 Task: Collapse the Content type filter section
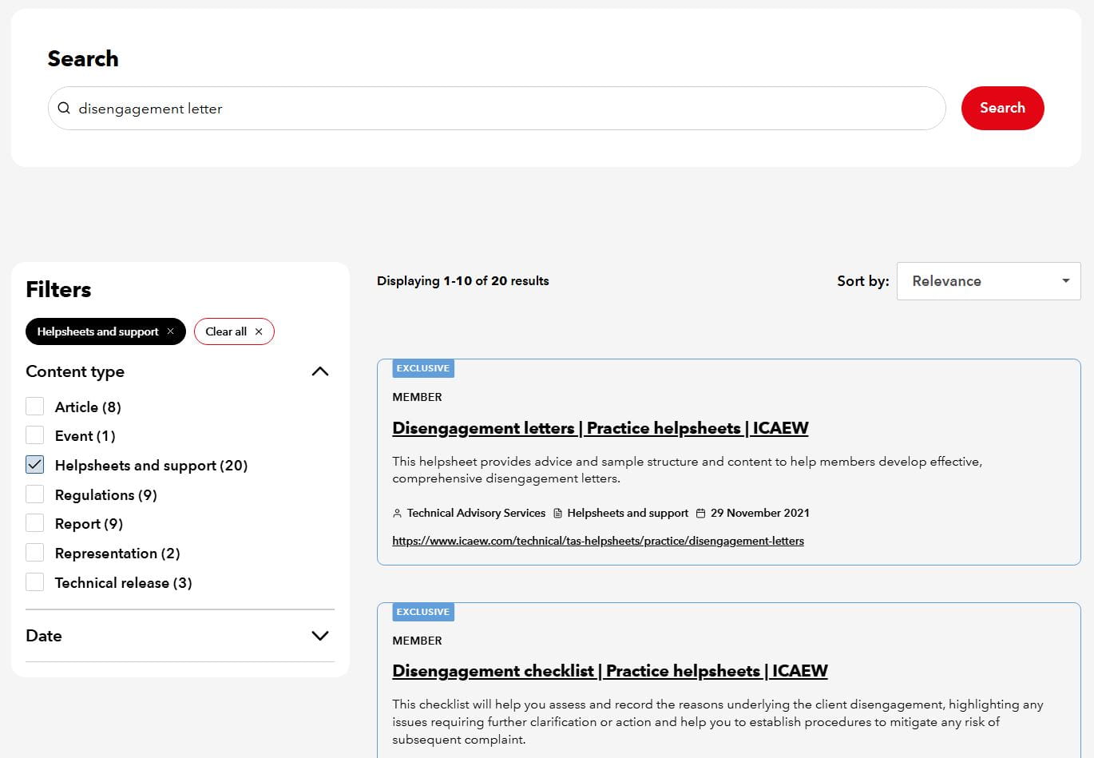319,371
